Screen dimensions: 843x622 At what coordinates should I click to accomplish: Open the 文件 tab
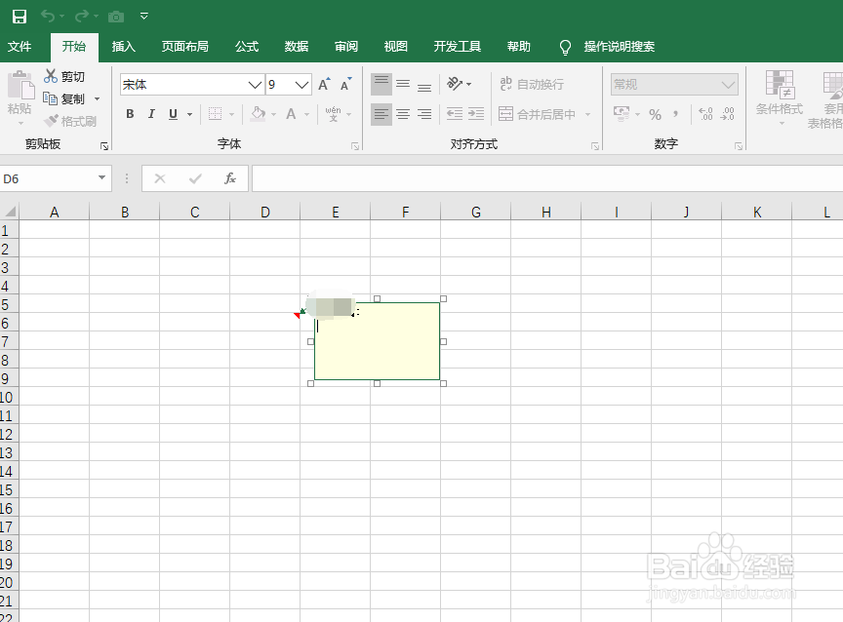tap(20, 47)
